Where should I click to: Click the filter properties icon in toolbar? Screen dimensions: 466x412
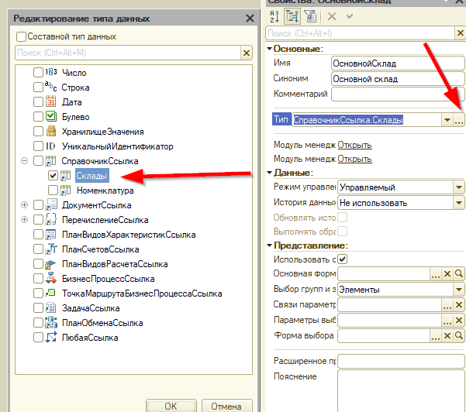310,16
